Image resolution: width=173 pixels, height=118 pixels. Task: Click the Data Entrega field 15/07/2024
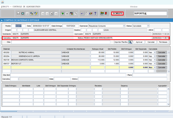pos(71,26)
